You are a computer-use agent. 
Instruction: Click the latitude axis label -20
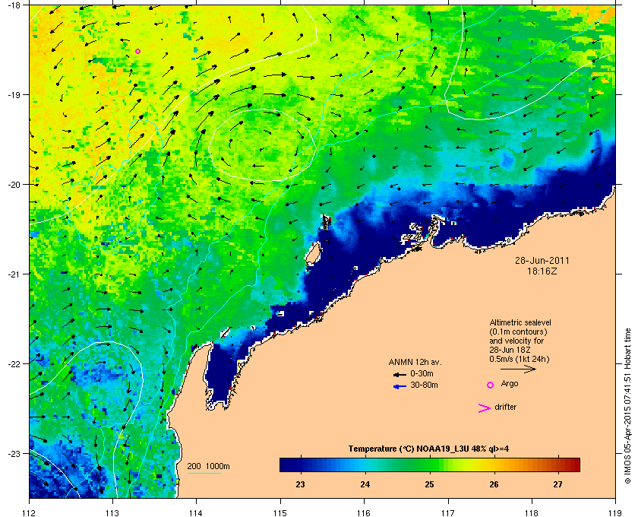tap(14, 185)
